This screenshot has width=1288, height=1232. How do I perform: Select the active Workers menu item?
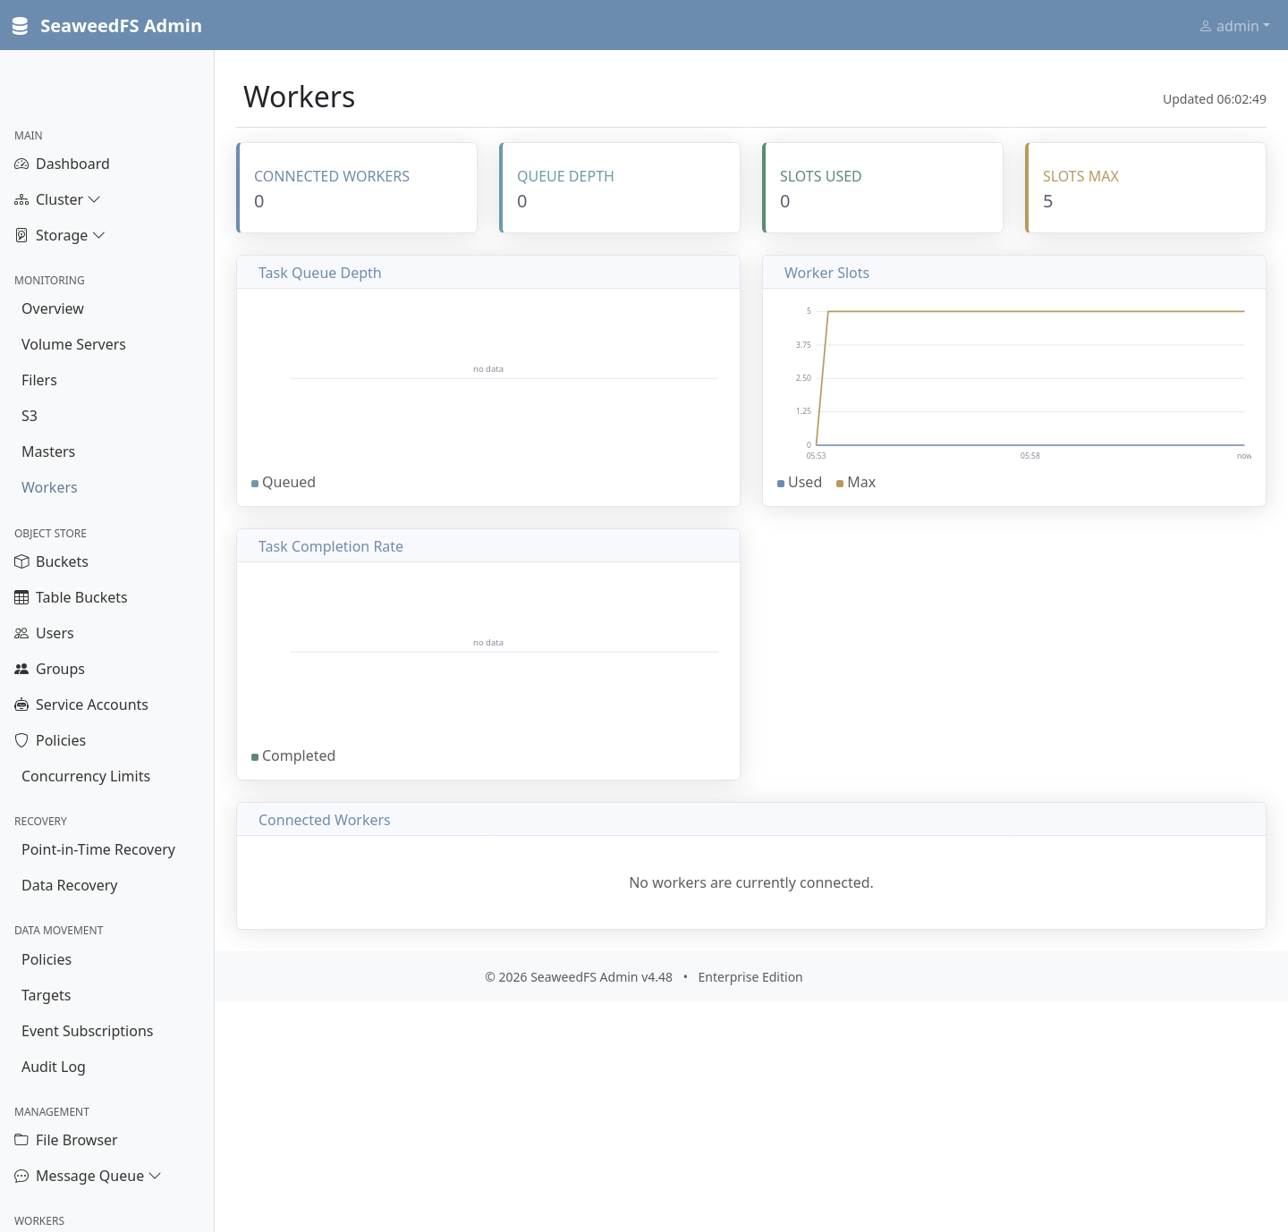(x=49, y=487)
